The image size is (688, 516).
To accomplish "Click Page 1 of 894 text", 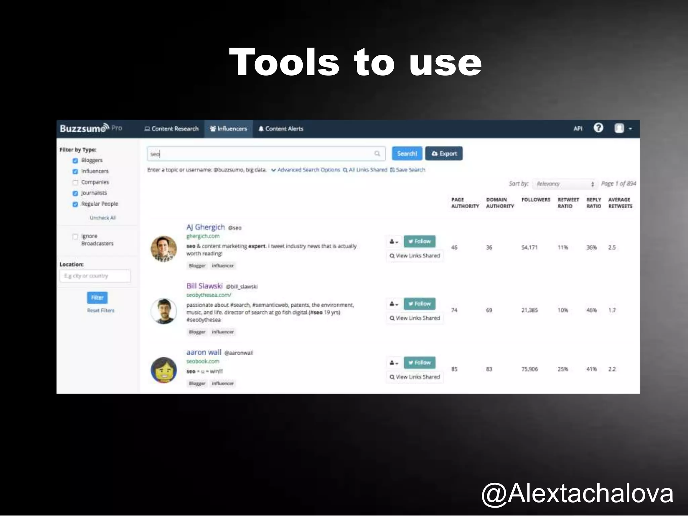I will 618,184.
